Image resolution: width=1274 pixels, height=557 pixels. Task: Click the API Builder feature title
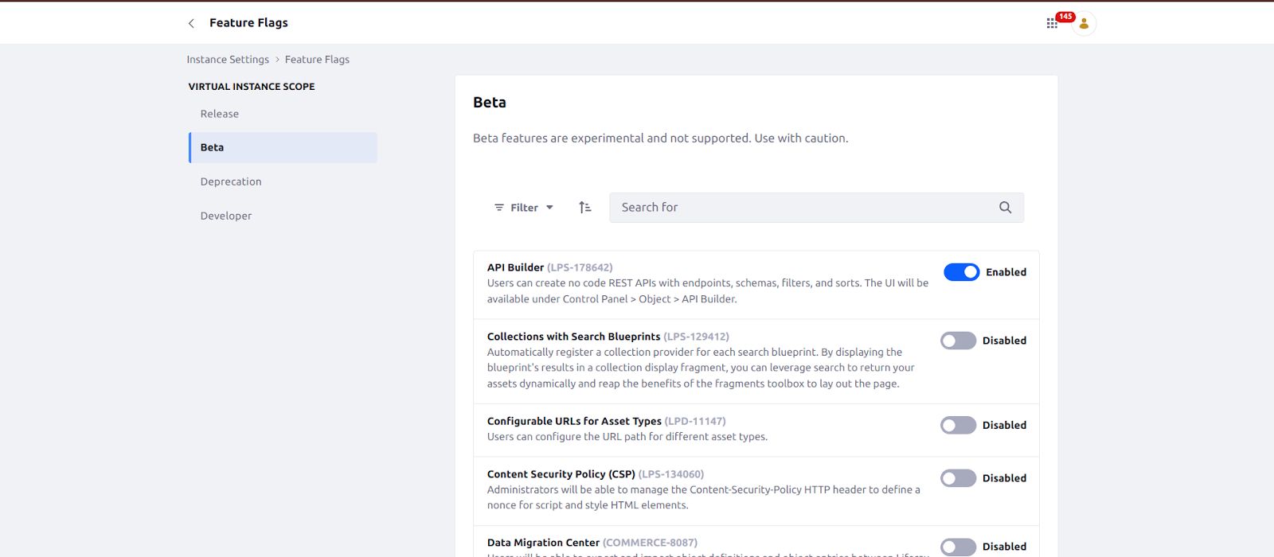515,267
